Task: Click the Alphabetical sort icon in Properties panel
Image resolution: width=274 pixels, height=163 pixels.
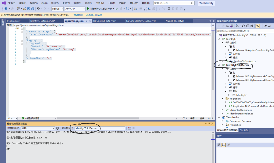Action: click(x=223, y=145)
